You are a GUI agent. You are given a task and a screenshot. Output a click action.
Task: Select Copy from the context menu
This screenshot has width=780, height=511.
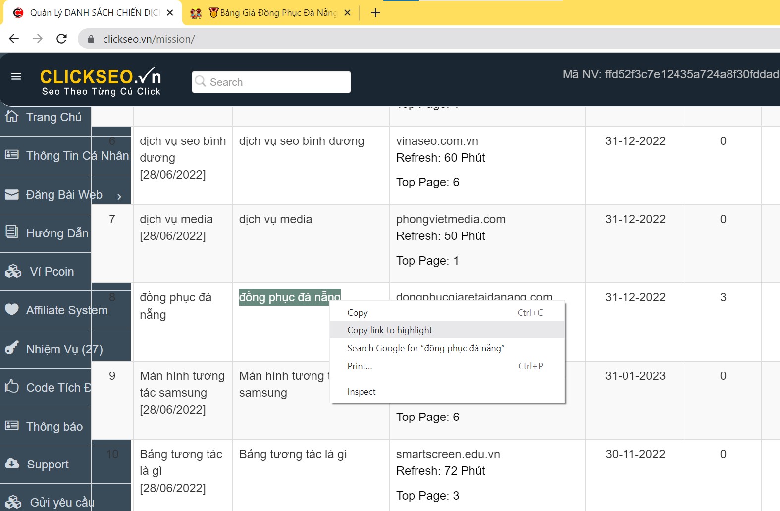coord(358,313)
